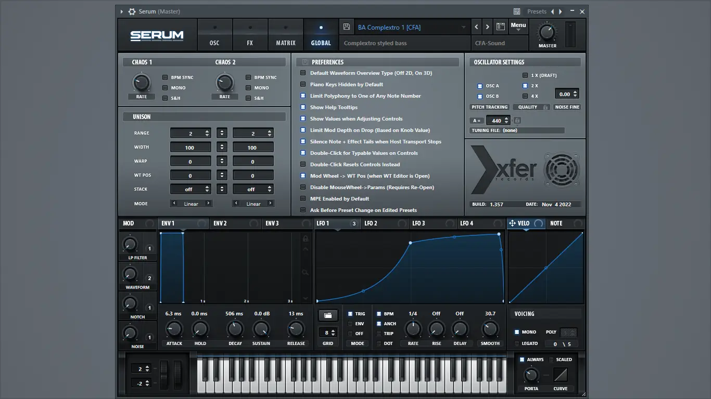Switch to the FX tab
711x399 pixels.
250,35
